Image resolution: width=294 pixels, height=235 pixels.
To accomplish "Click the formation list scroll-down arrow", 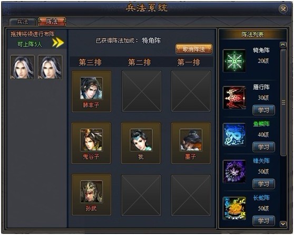I will coord(283,224).
